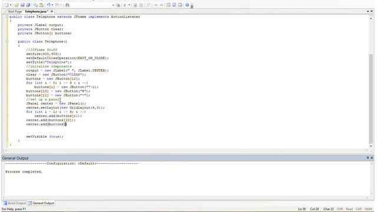Click the Open file folder icon
377x212 pixels.
click(16, 5)
